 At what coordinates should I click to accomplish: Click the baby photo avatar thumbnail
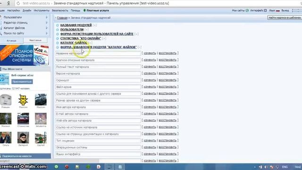coord(6,100)
